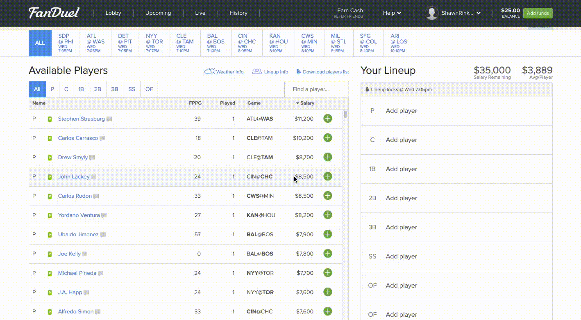Add Ubaldo Jimenez with green plus icon

pyautogui.click(x=328, y=234)
